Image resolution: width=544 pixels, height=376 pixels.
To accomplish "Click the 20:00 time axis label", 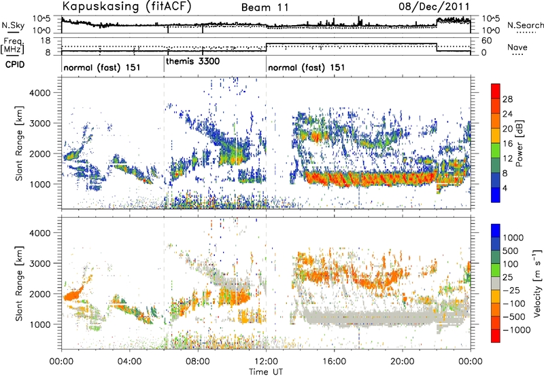I will coord(403,362).
